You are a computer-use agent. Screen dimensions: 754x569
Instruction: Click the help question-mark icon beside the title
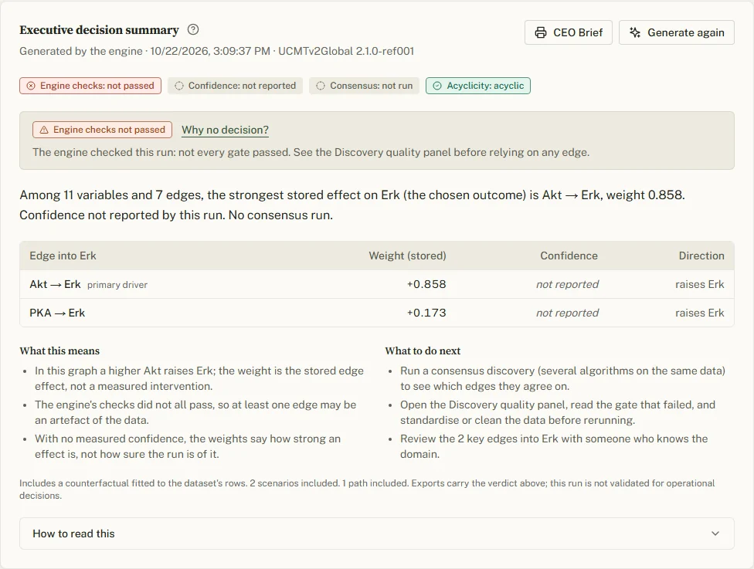pyautogui.click(x=193, y=30)
